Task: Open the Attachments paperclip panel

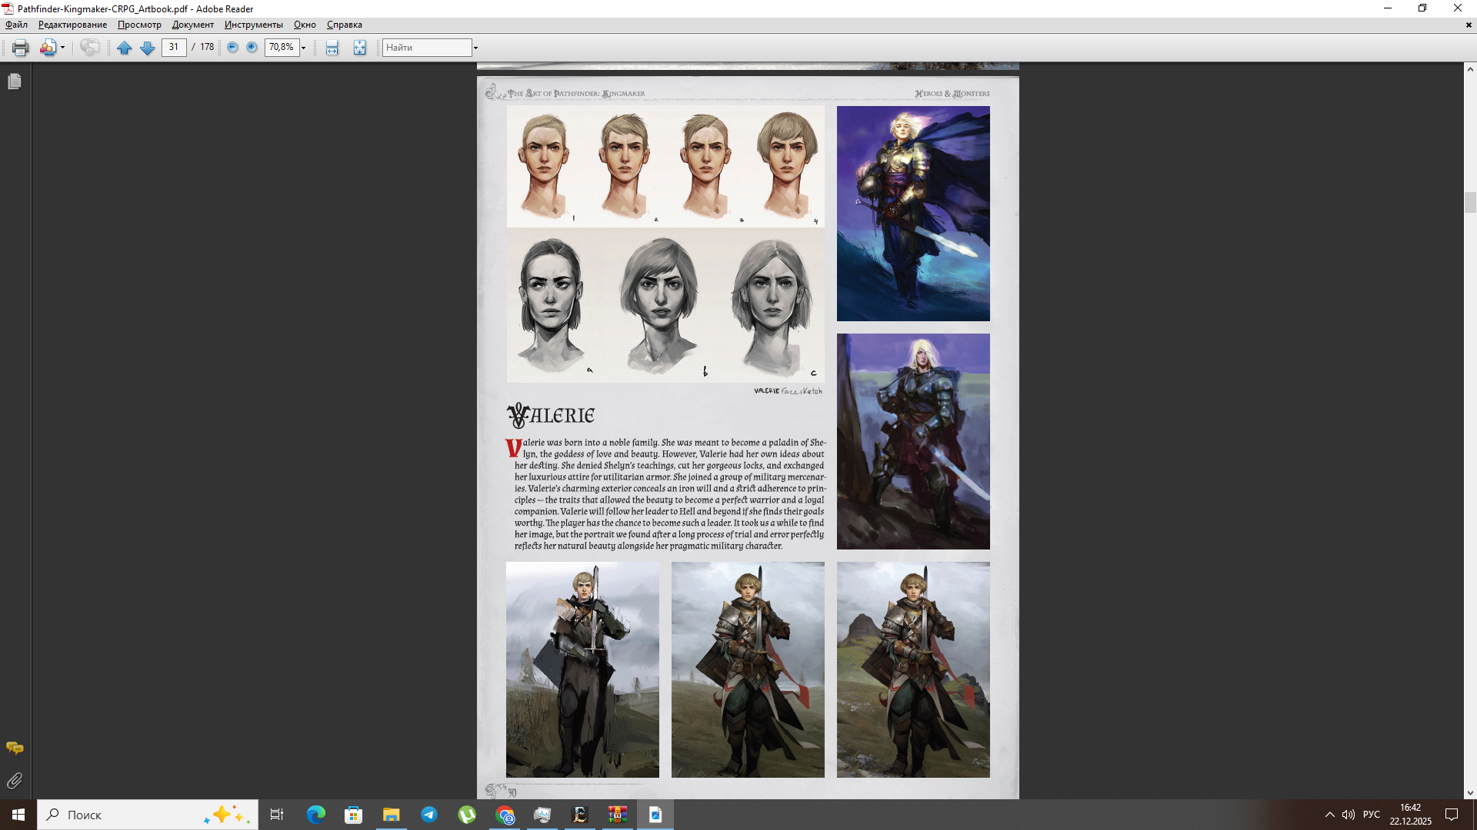Action: 15,781
